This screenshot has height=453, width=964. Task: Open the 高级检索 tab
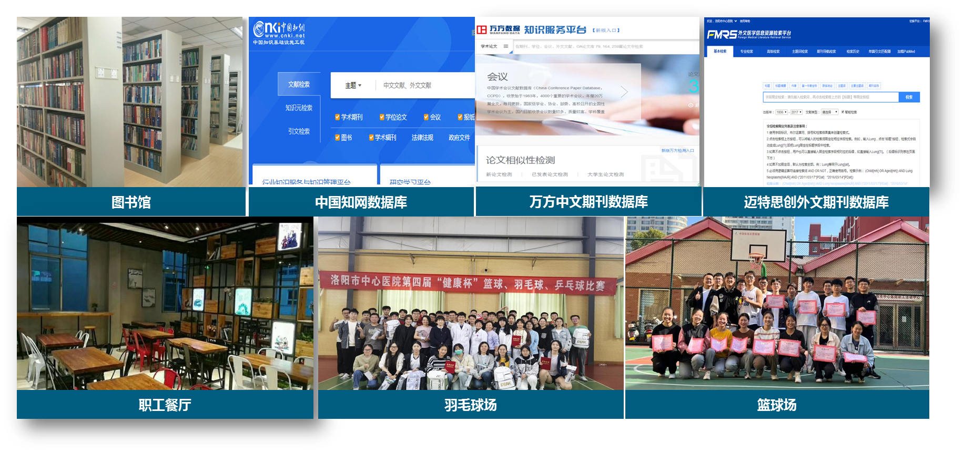pos(773,52)
